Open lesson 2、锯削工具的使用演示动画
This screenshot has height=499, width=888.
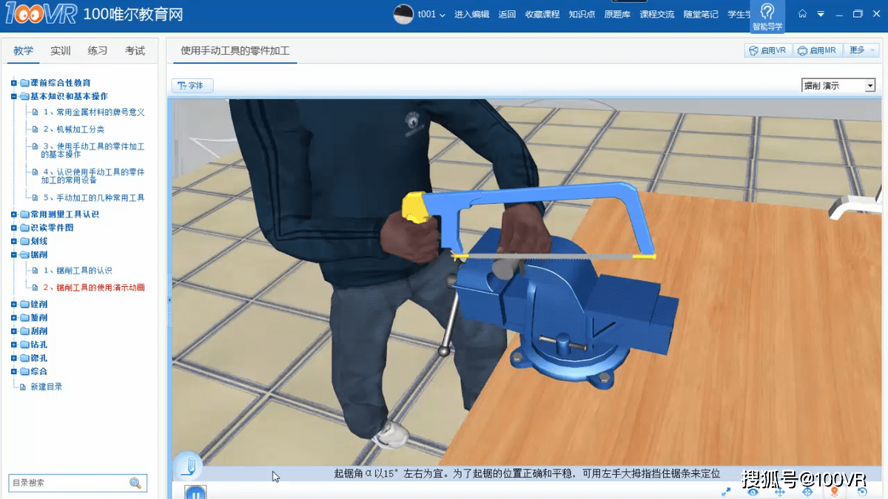(x=93, y=288)
